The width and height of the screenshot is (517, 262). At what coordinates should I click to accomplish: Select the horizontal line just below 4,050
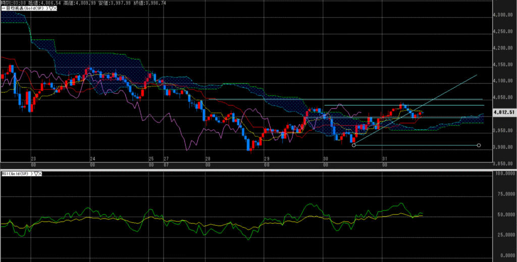[353, 99]
